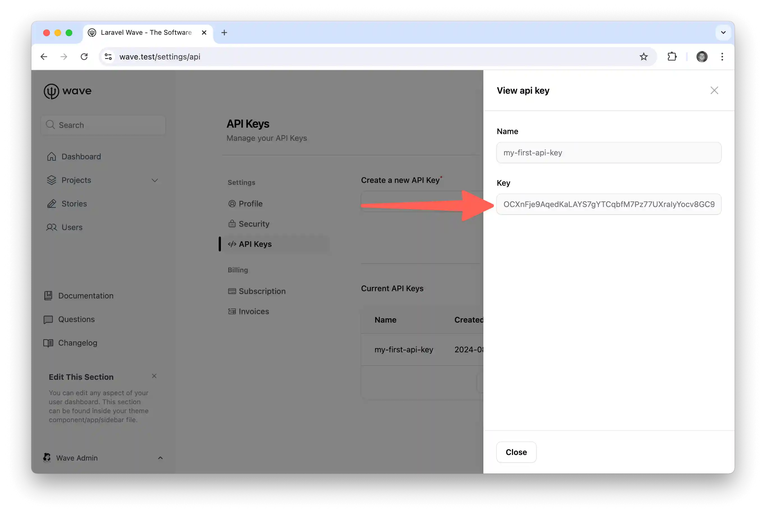
Task: Bookmark the page with the star icon
Action: 643,56
